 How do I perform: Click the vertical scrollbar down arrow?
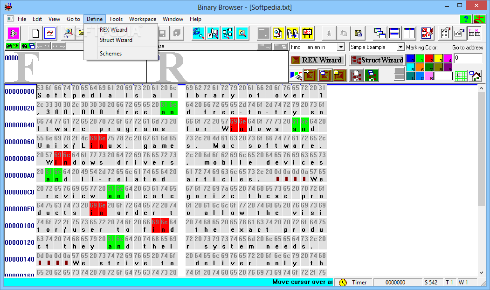click(481, 272)
